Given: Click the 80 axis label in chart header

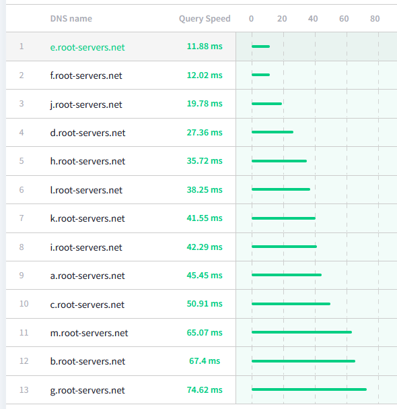Looking at the screenshot, I should click(x=375, y=19).
